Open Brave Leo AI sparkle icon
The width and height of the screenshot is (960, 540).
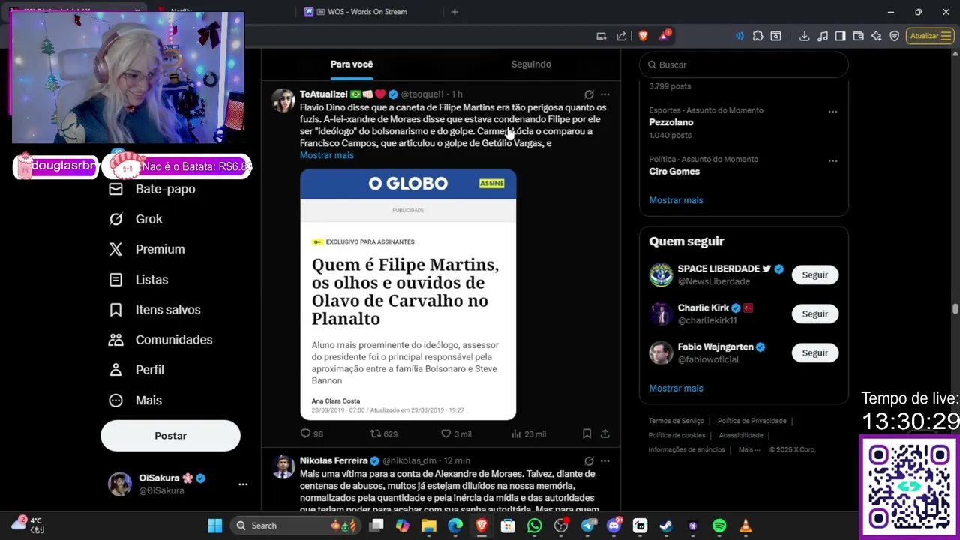(x=877, y=36)
